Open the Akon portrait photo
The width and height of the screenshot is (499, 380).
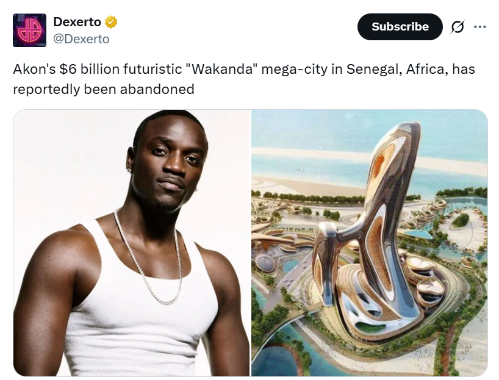tap(131, 243)
